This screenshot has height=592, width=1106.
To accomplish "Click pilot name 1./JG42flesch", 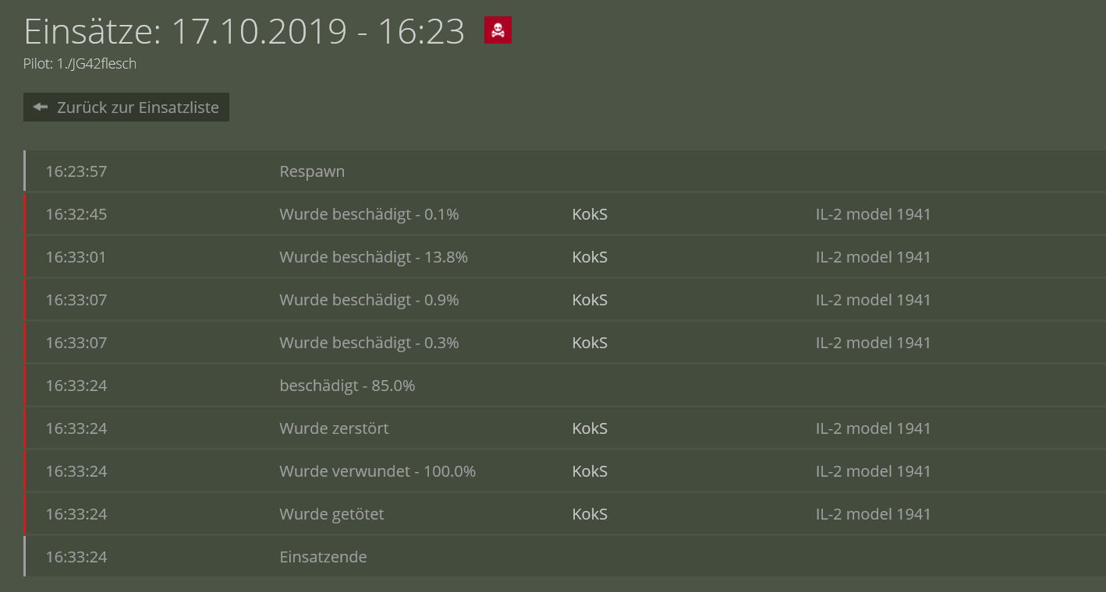I will [97, 64].
